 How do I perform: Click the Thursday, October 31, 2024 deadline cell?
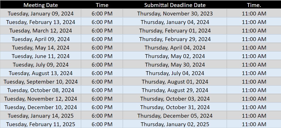(x=175, y=107)
